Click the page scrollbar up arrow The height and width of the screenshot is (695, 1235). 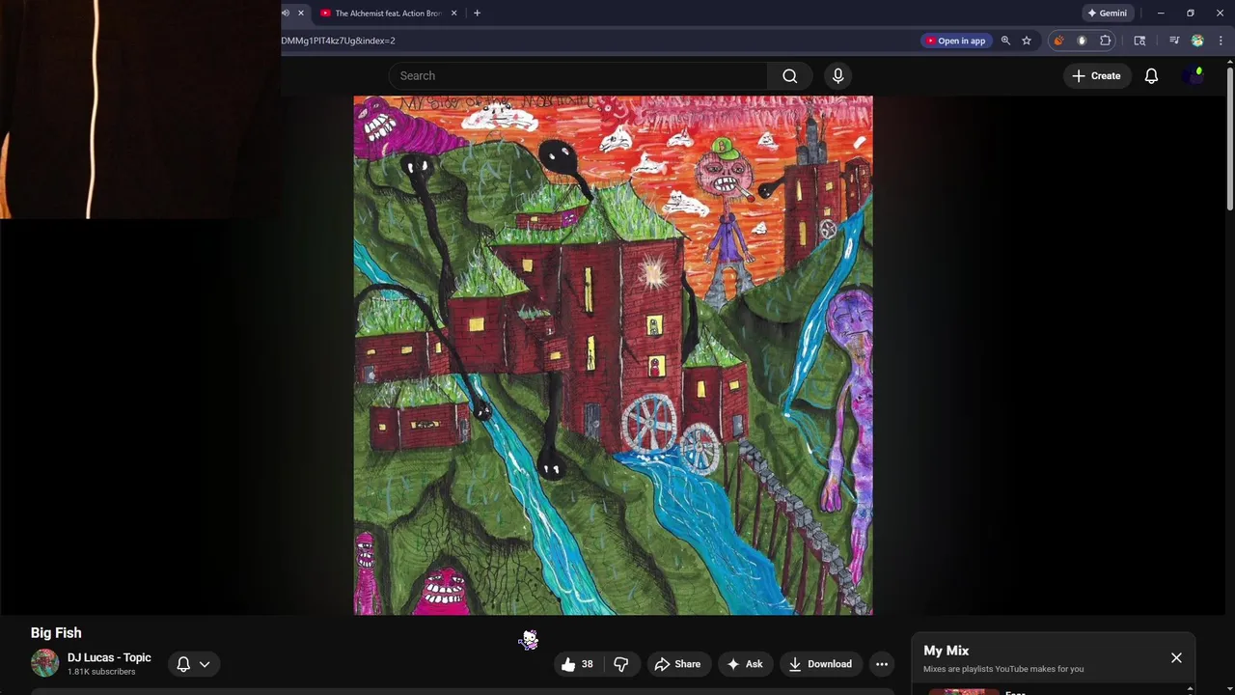pos(1230,63)
